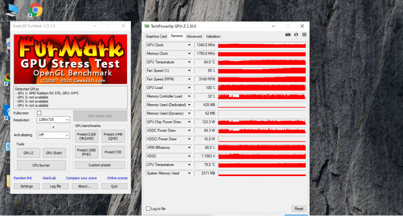The image size is (403, 216).
Task: Click the GPU Load red history graph
Action: [x=262, y=88]
